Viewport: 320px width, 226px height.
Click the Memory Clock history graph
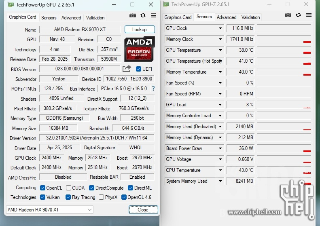click(x=284, y=39)
